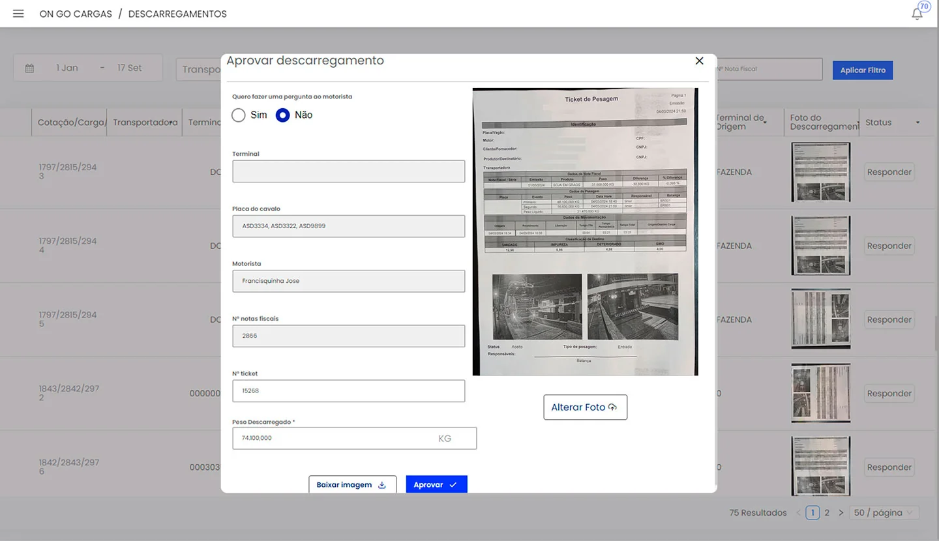Open the DESCARREGAMENTOS breadcrumb
Screen dimensions: 939x541
pyautogui.click(x=177, y=14)
